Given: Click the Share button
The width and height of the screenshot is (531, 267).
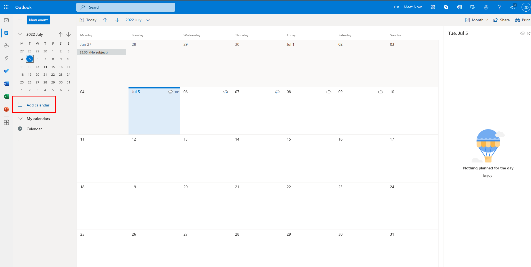Looking at the screenshot, I should [x=501, y=20].
